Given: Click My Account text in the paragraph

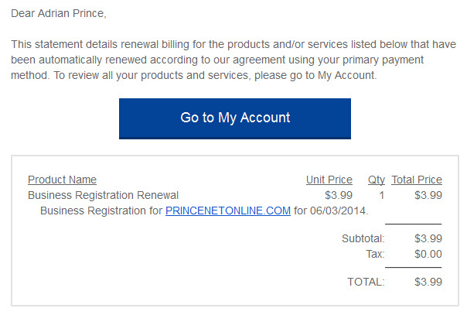Looking at the screenshot, I should [346, 75].
